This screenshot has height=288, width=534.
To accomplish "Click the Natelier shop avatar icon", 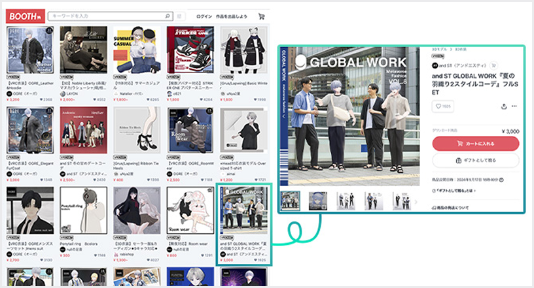I will point(116,93).
